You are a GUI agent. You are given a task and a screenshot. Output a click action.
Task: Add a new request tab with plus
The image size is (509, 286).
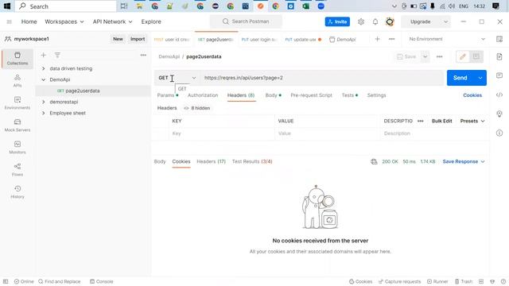click(377, 39)
